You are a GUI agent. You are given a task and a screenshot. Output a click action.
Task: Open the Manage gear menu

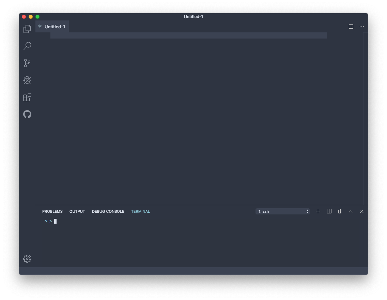(27, 258)
